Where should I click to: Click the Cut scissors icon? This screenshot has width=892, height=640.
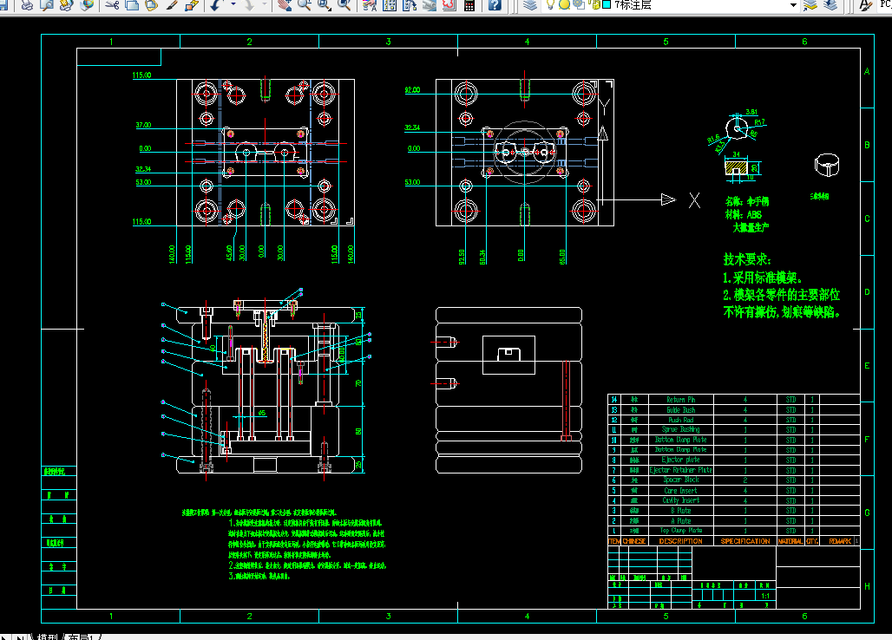click(112, 5)
